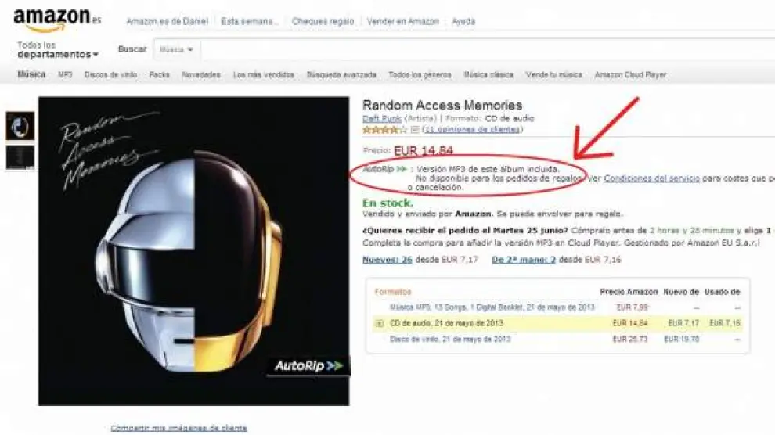Open Condiciones del servicio link

click(651, 178)
